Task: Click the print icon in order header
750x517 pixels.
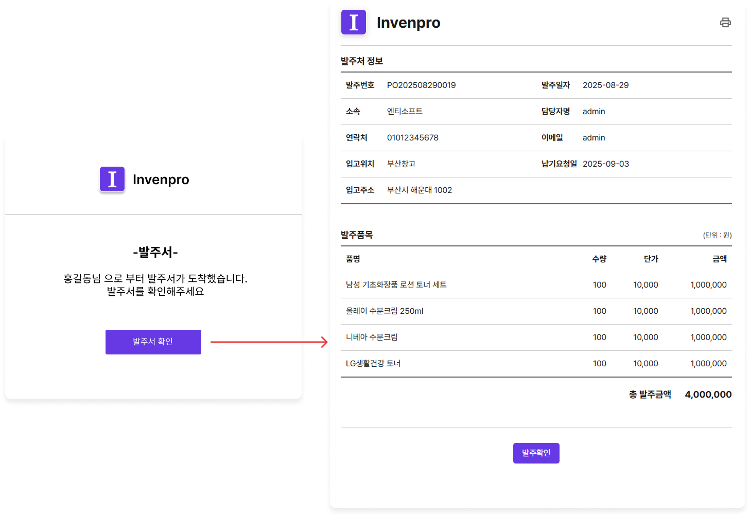Action: pos(725,23)
